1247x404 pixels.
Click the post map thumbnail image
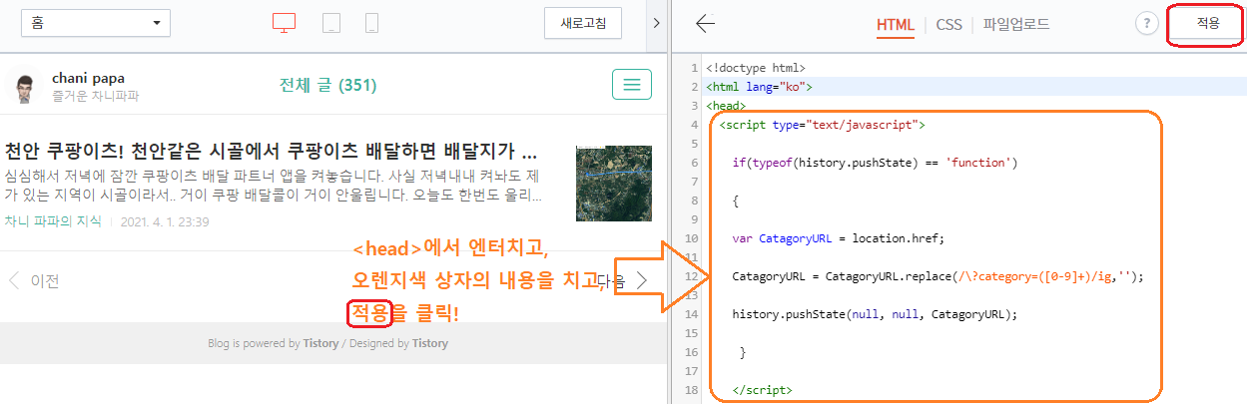[614, 184]
